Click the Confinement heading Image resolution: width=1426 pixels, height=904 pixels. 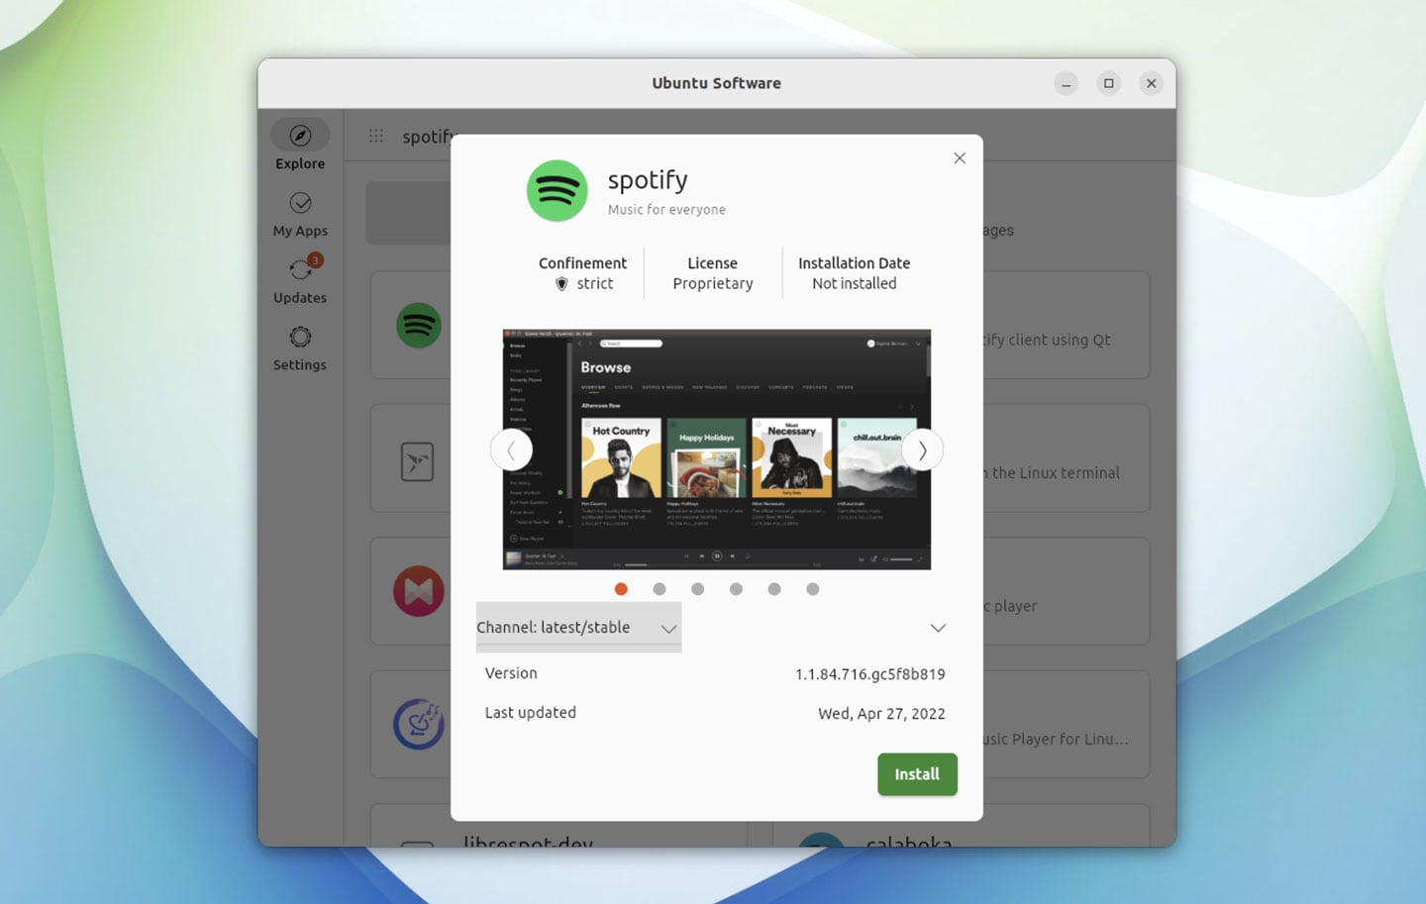pyautogui.click(x=582, y=263)
